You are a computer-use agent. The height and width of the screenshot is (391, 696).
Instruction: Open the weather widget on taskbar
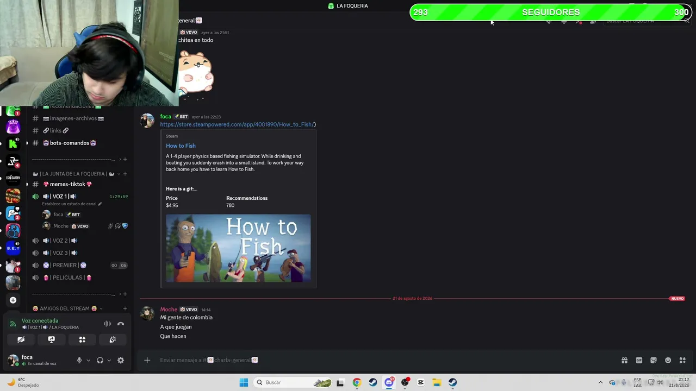coord(23,382)
